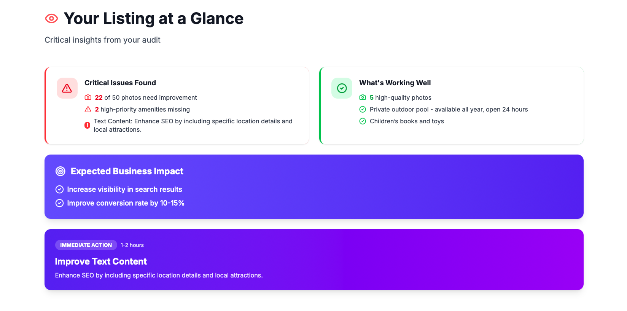Click the green checkmark circle badge
This screenshot has width=627, height=311.
(342, 88)
